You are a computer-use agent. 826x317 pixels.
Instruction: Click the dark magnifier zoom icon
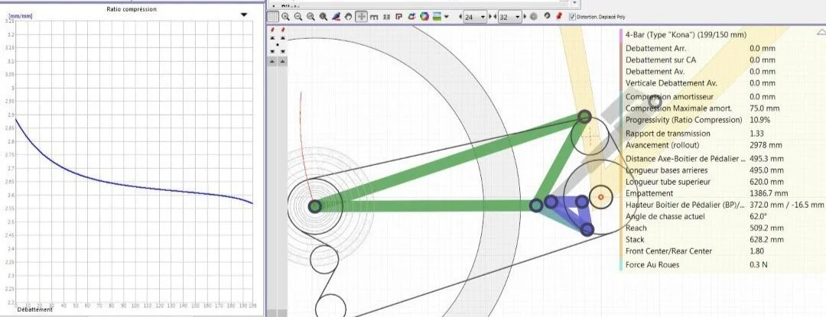tap(324, 16)
